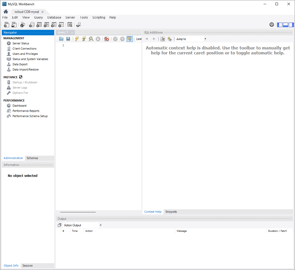
Task: Open the Jump to dropdown
Action: [x=191, y=39]
